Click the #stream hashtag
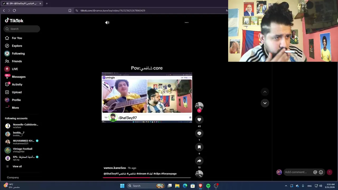 point(141,174)
